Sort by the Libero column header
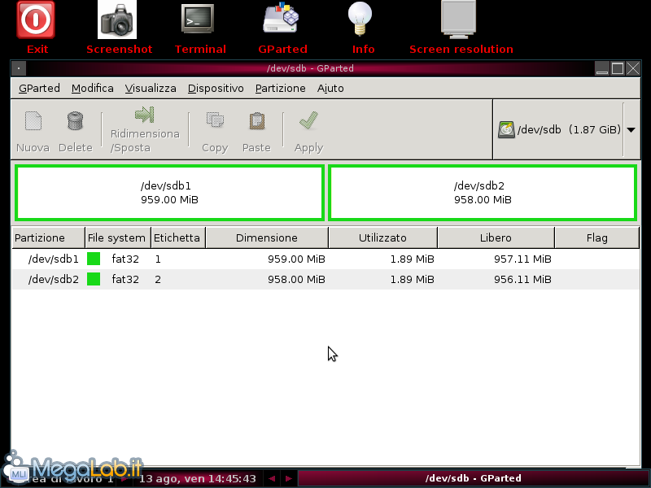This screenshot has width=651, height=488. pyautogui.click(x=496, y=237)
